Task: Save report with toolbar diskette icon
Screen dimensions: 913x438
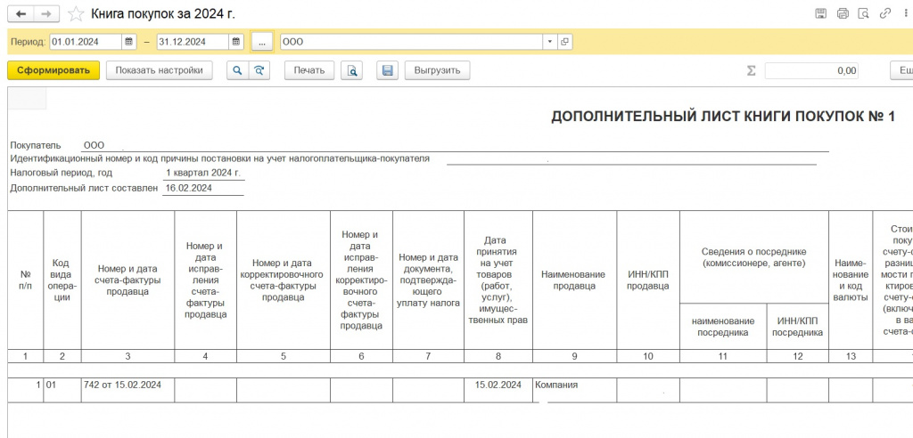Action: click(387, 70)
